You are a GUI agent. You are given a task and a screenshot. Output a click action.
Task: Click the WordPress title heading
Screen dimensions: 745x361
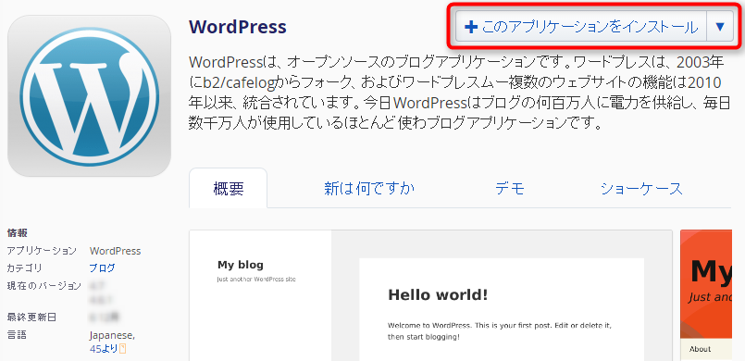click(x=238, y=27)
